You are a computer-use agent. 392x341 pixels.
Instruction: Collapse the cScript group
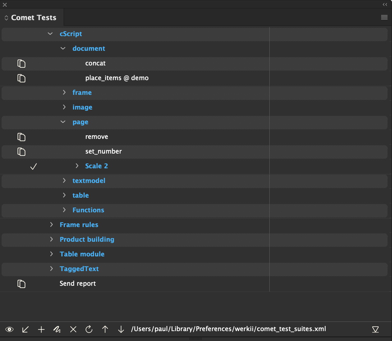coord(50,34)
